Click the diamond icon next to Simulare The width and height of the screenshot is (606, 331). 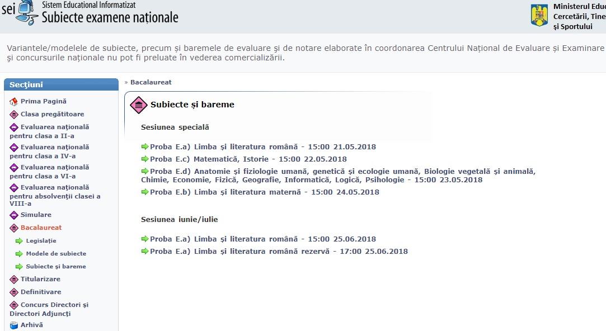pos(14,215)
